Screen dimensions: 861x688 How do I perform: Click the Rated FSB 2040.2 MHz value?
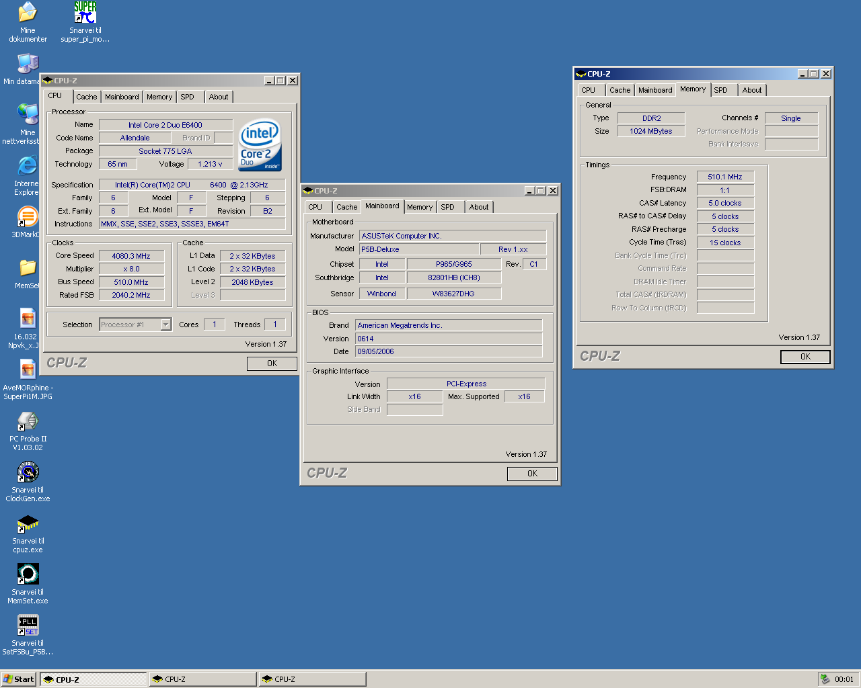[x=131, y=295]
